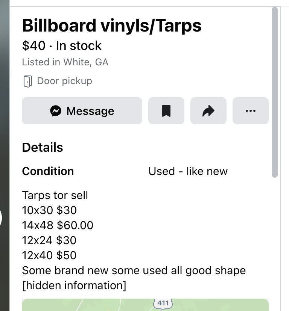Click the Details heading
289x311 pixels.
(43, 147)
